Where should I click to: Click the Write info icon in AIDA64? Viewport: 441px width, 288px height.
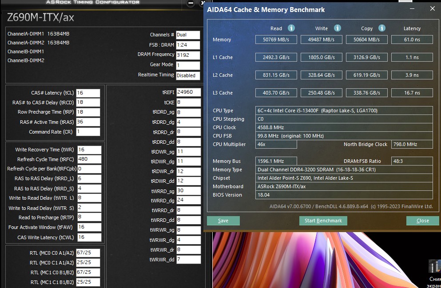point(337,28)
